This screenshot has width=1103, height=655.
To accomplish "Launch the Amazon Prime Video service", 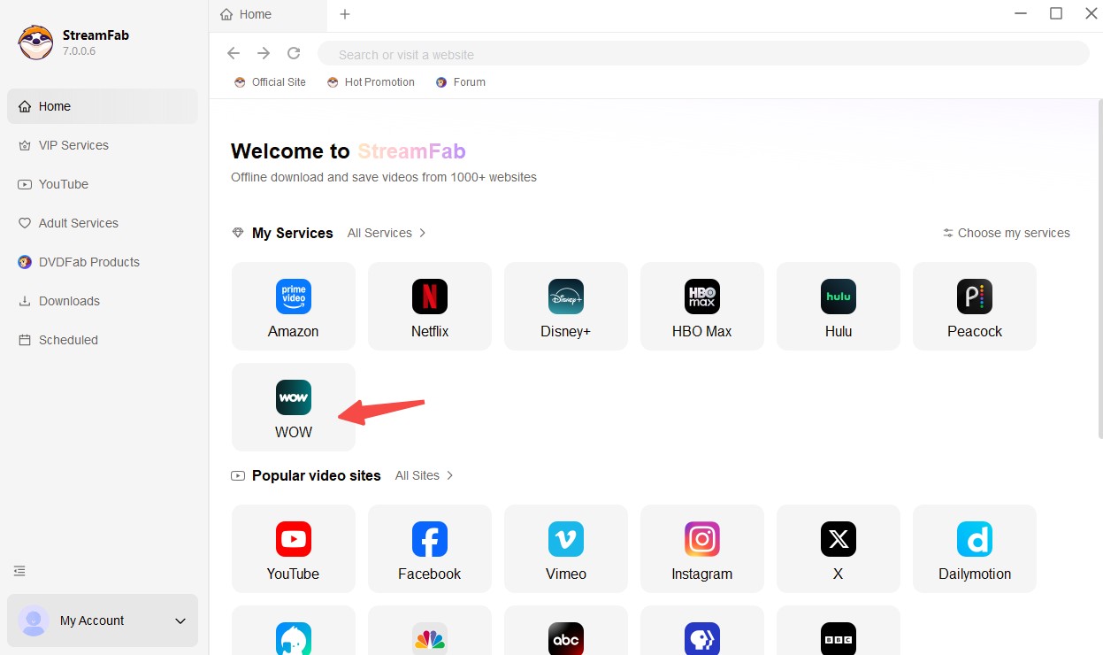I will click(293, 306).
